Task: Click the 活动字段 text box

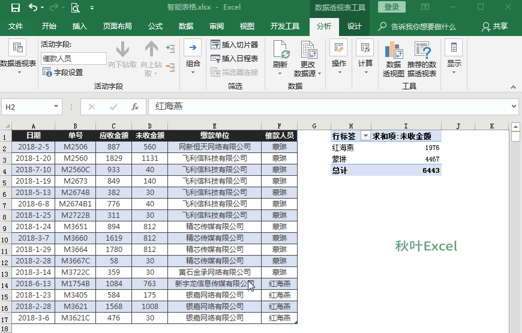Action: pos(74,59)
